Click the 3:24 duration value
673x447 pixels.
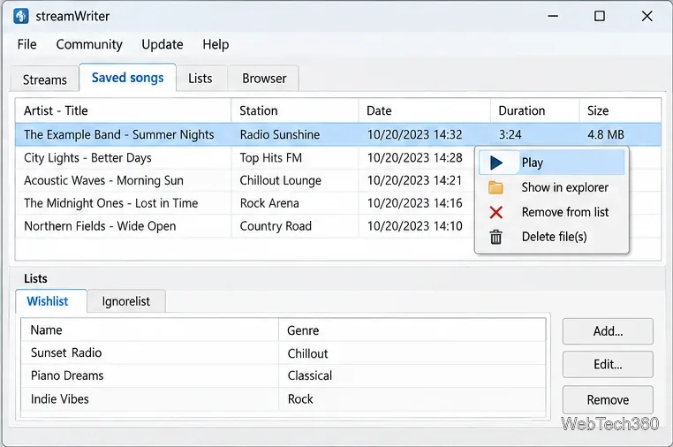tap(510, 135)
